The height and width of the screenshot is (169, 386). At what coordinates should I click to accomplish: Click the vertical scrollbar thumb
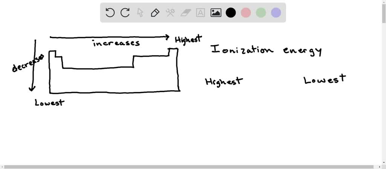(x=384, y=13)
